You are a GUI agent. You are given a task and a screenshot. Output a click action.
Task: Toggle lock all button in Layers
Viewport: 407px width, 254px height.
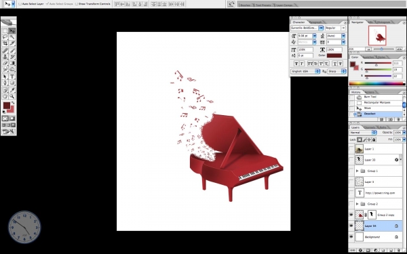pos(374,140)
